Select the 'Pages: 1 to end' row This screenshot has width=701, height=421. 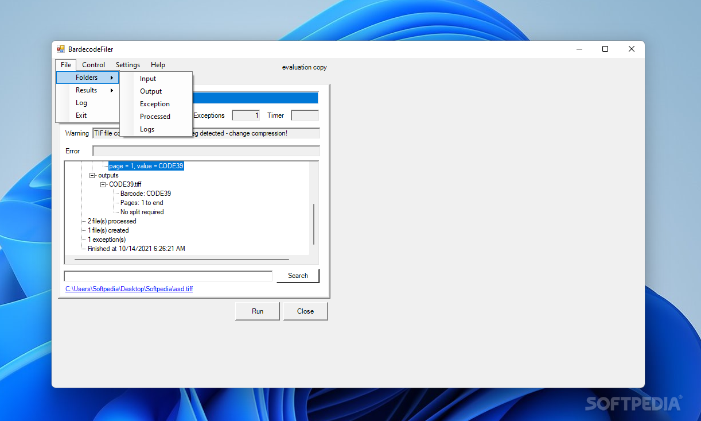coord(142,203)
